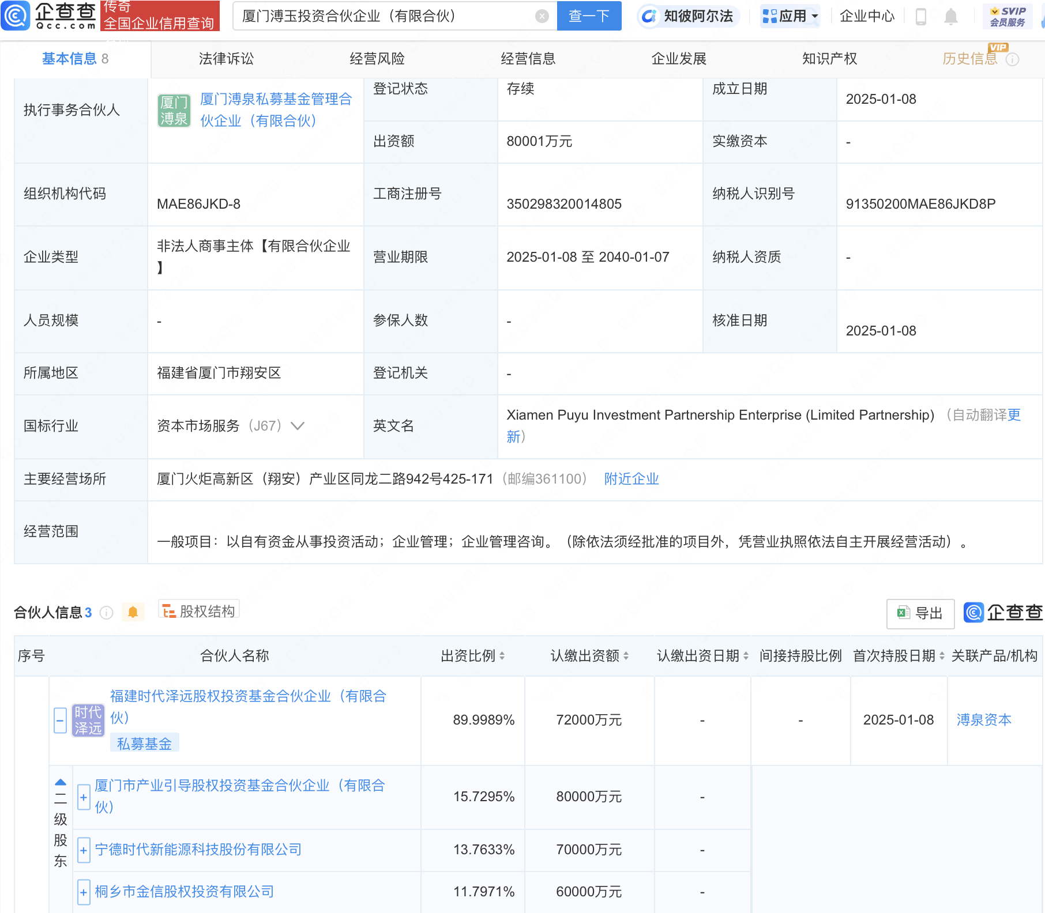The height and width of the screenshot is (913, 1045).
Task: Select registration number 350298320014805
Action: tap(564, 204)
